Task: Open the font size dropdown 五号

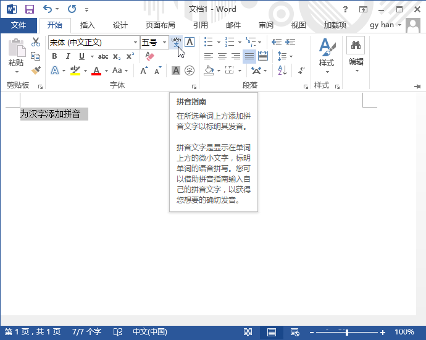Action: pos(164,42)
